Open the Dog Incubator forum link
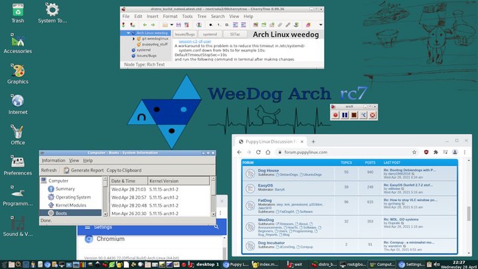 (272, 243)
